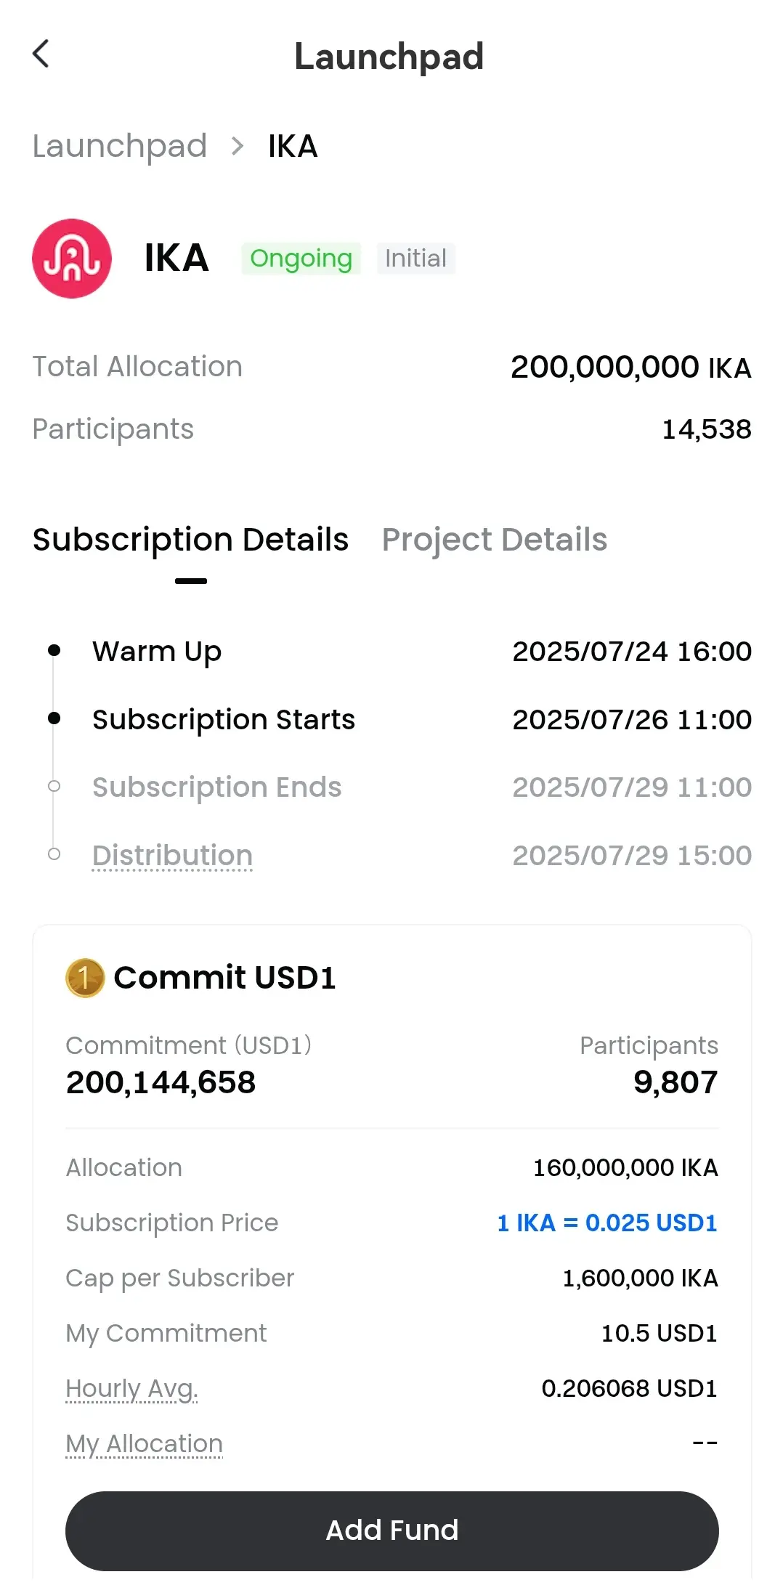Tap the Ongoing status badge
The image size is (783, 1593).
pyautogui.click(x=301, y=259)
